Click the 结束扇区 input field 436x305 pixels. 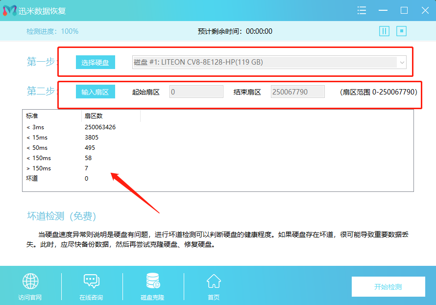tap(297, 92)
